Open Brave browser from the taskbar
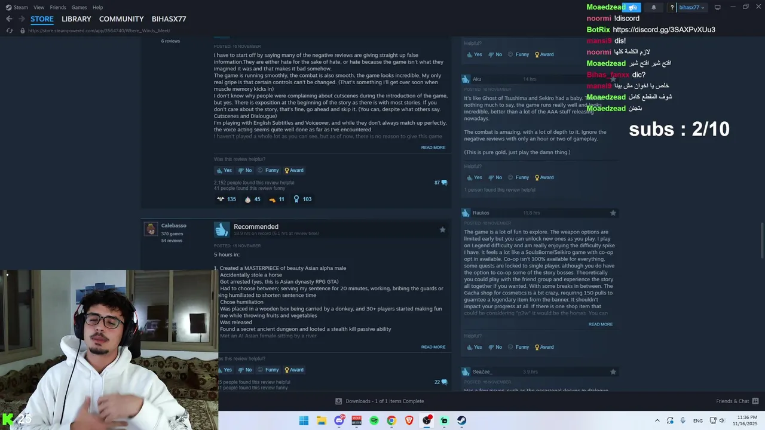This screenshot has height=430, width=765. click(409, 420)
